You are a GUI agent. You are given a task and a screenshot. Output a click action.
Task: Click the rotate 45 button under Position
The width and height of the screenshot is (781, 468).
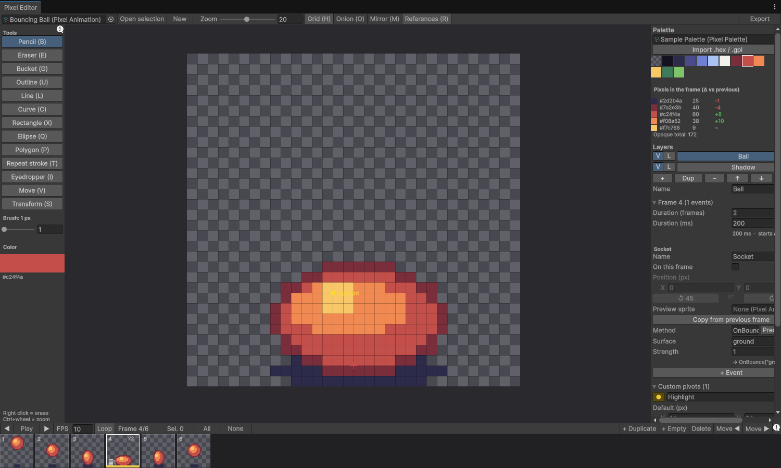686,298
